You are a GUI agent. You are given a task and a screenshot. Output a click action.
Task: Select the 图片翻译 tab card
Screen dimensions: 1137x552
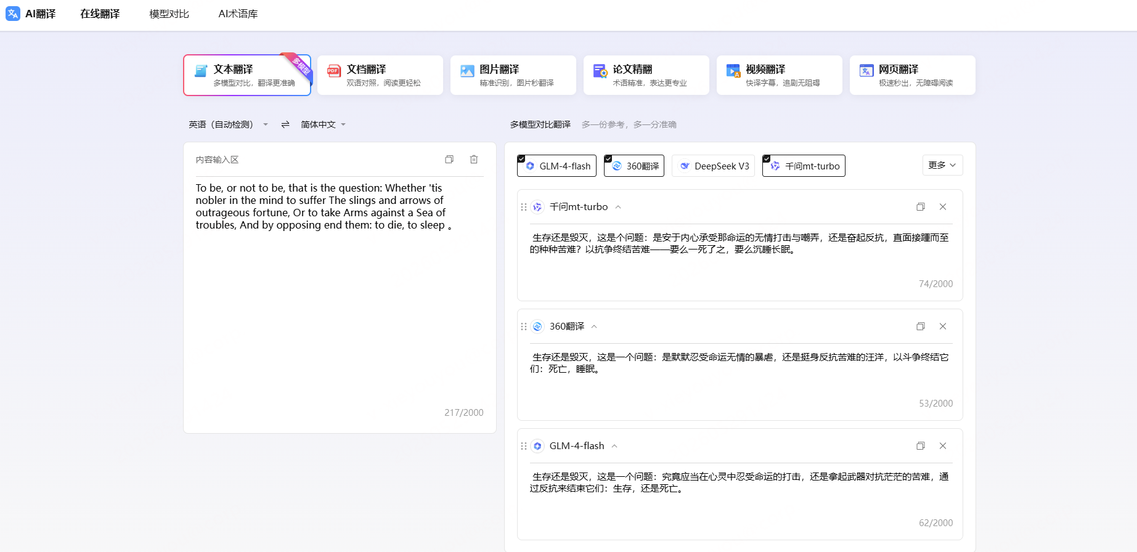(x=513, y=75)
